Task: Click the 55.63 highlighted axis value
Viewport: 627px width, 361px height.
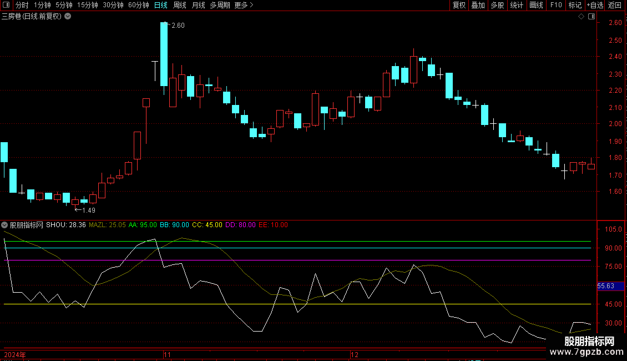Action: (x=606, y=286)
